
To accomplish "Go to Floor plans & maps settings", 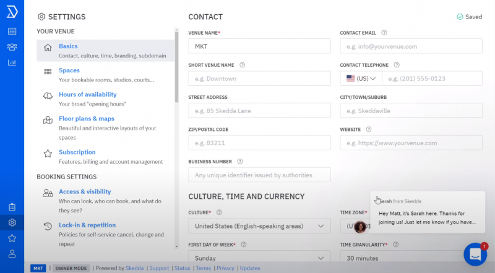I will click(87, 119).
